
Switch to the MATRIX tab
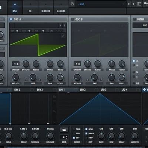(x=46, y=8)
